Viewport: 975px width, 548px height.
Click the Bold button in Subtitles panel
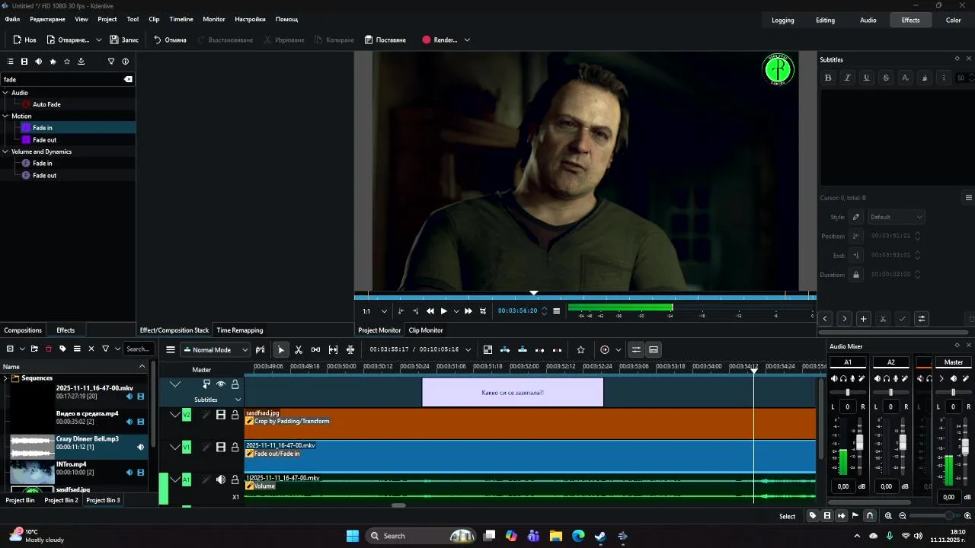(828, 78)
